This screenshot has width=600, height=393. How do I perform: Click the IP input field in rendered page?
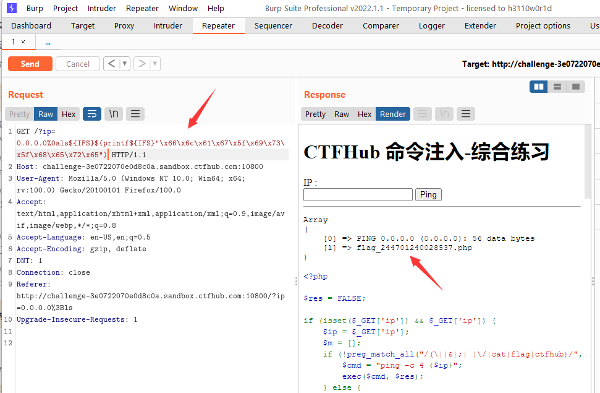click(x=358, y=195)
